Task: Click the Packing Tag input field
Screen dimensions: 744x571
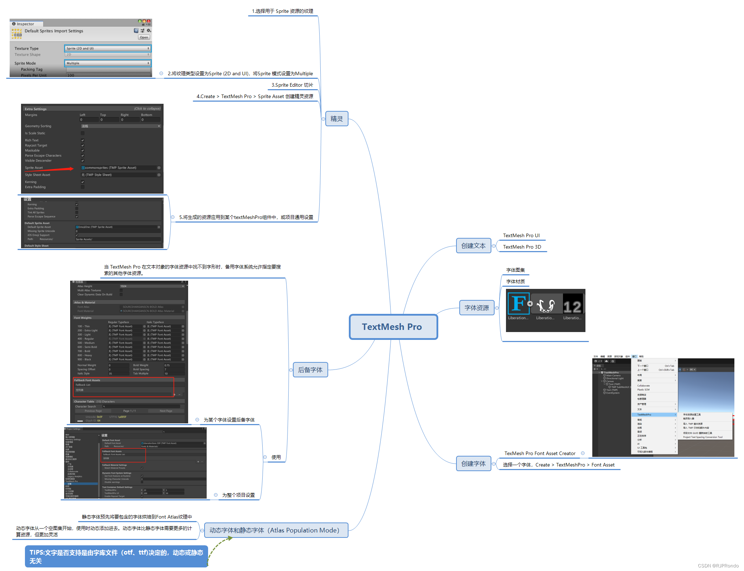Action: pyautogui.click(x=108, y=70)
